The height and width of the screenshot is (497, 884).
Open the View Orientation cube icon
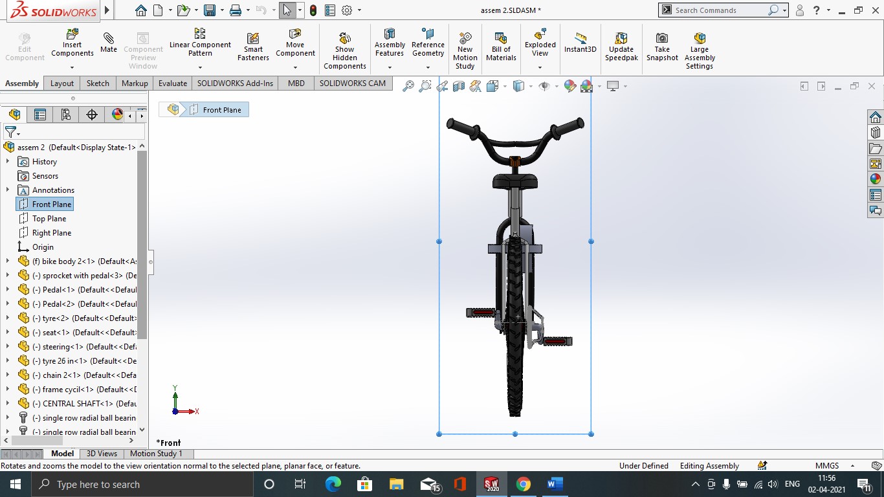point(492,86)
